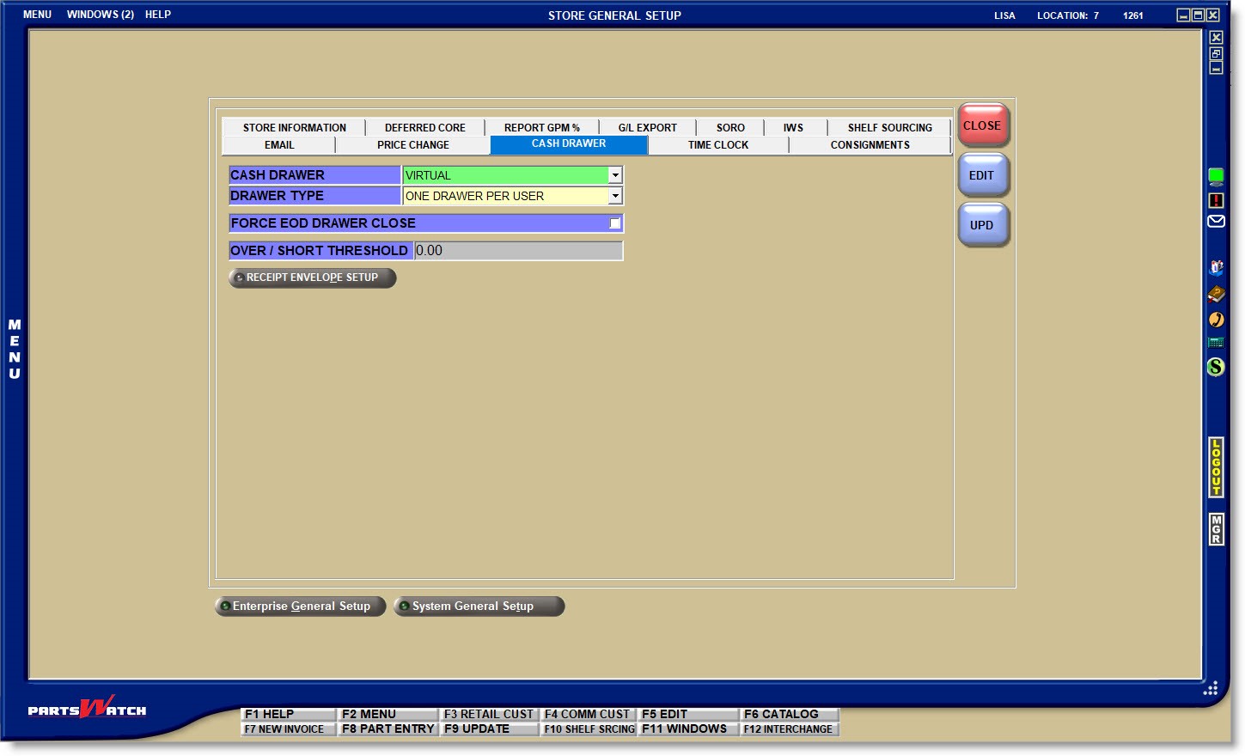Toggle the Force EOD Drawer Close checkbox
The image size is (1245, 756).
pos(615,223)
